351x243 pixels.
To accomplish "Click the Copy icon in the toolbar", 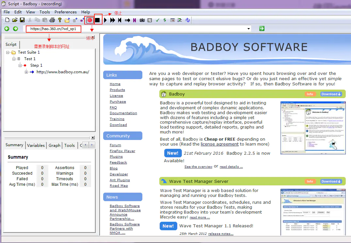I will (37, 20).
